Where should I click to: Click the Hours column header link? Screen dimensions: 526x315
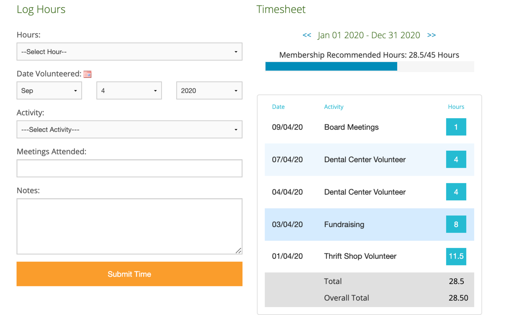[456, 107]
